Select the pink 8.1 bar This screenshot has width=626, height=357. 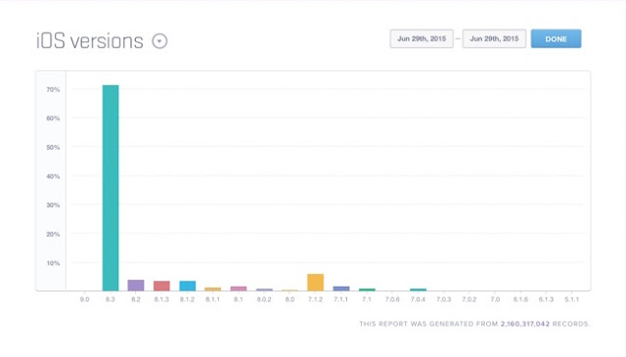(239, 289)
